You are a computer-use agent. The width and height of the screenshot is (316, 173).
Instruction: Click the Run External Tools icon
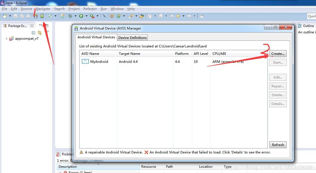92,16
